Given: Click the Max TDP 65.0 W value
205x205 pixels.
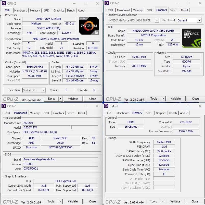Looking at the screenshot, I should (x=70, y=23).
